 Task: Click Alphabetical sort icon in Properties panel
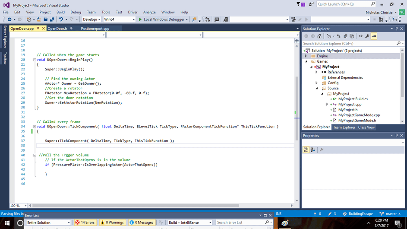(313, 150)
